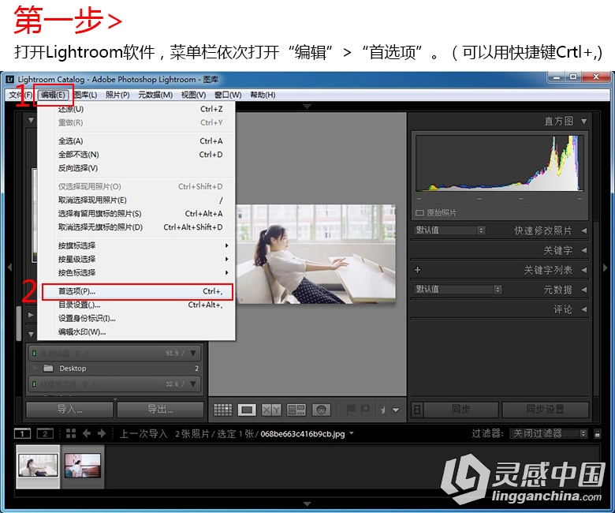Choose 设置身份标识(I)... entry
Image resolution: width=615 pixels, height=513 pixels.
(x=137, y=318)
